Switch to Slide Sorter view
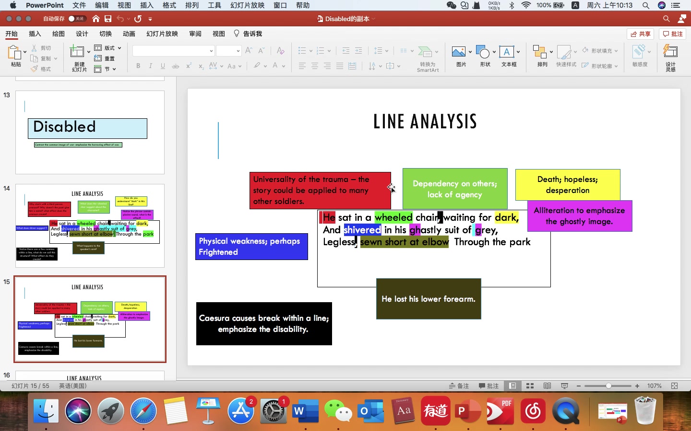Image resolution: width=691 pixels, height=431 pixels. 530,386
